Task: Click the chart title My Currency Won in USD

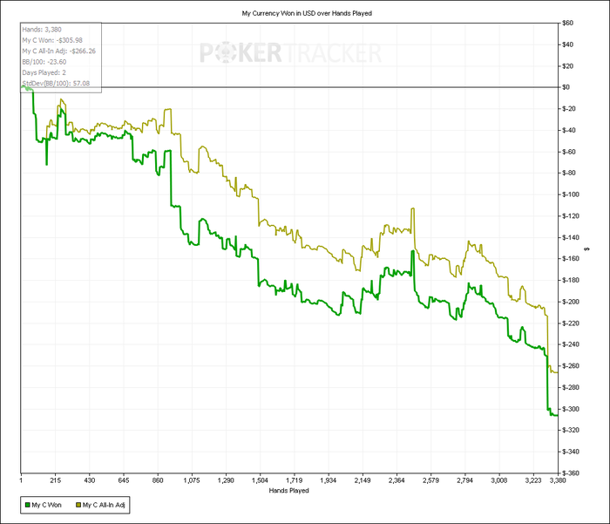Action: point(307,13)
